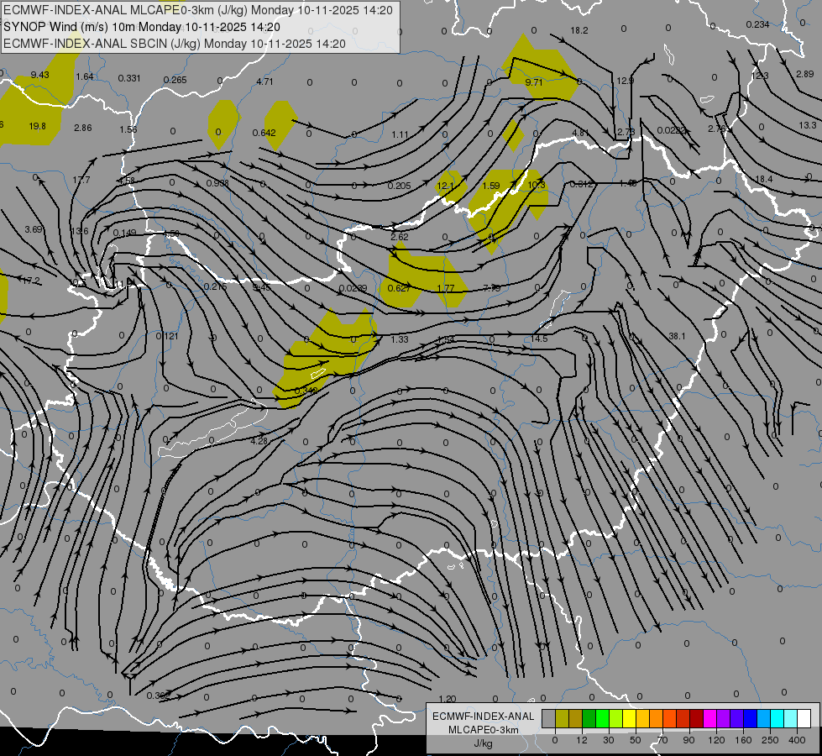Pick the orange swatch left of the 70 tick

[657, 718]
